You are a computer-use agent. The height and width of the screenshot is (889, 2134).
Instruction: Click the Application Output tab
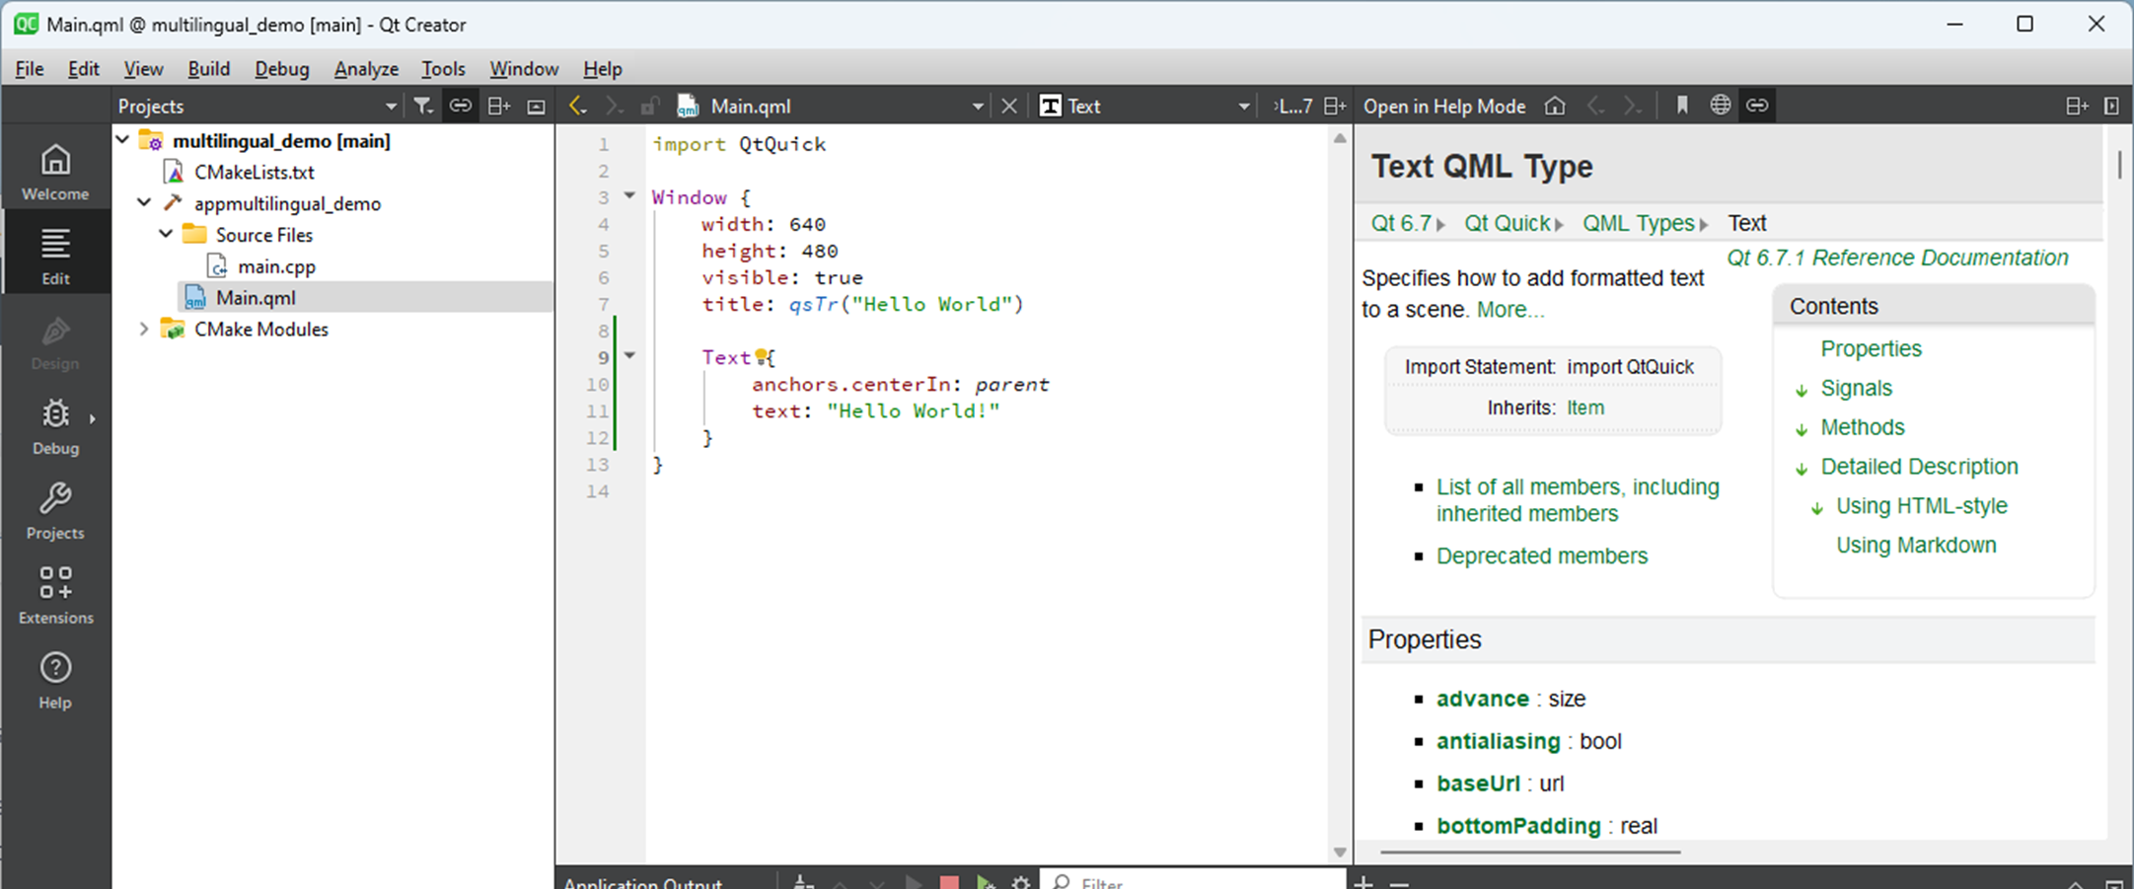click(x=643, y=881)
